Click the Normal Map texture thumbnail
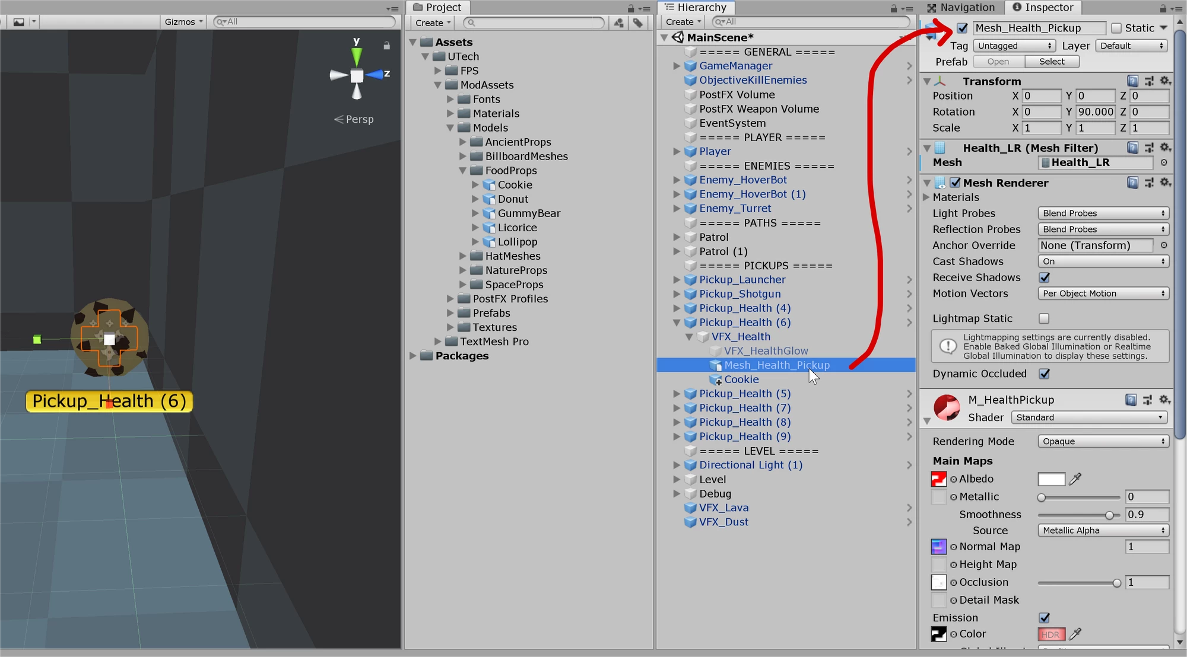The height and width of the screenshot is (657, 1187). click(x=938, y=547)
